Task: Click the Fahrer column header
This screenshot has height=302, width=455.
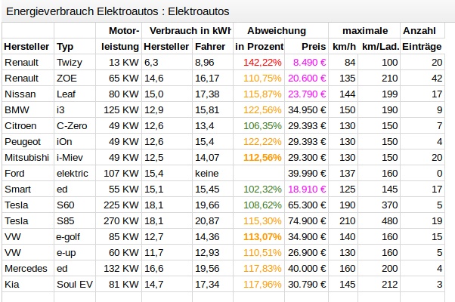Action: pos(209,46)
